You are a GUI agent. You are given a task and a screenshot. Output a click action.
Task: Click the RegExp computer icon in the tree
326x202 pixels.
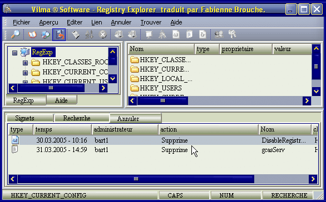tap(25, 52)
